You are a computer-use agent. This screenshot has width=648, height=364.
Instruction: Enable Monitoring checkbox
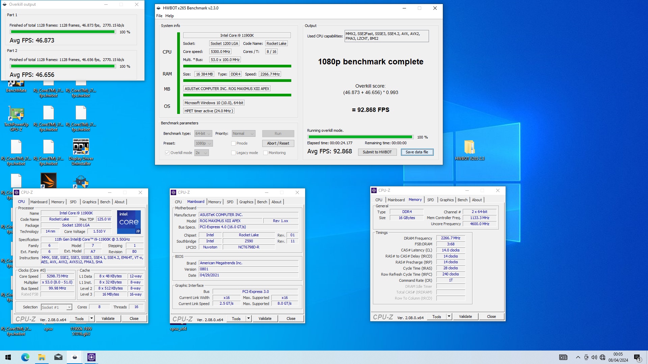pyautogui.click(x=265, y=153)
